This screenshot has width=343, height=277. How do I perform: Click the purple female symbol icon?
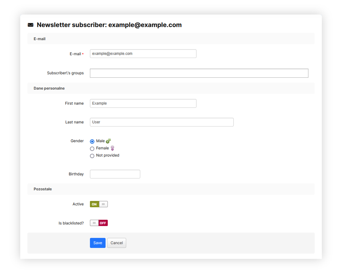(x=112, y=148)
